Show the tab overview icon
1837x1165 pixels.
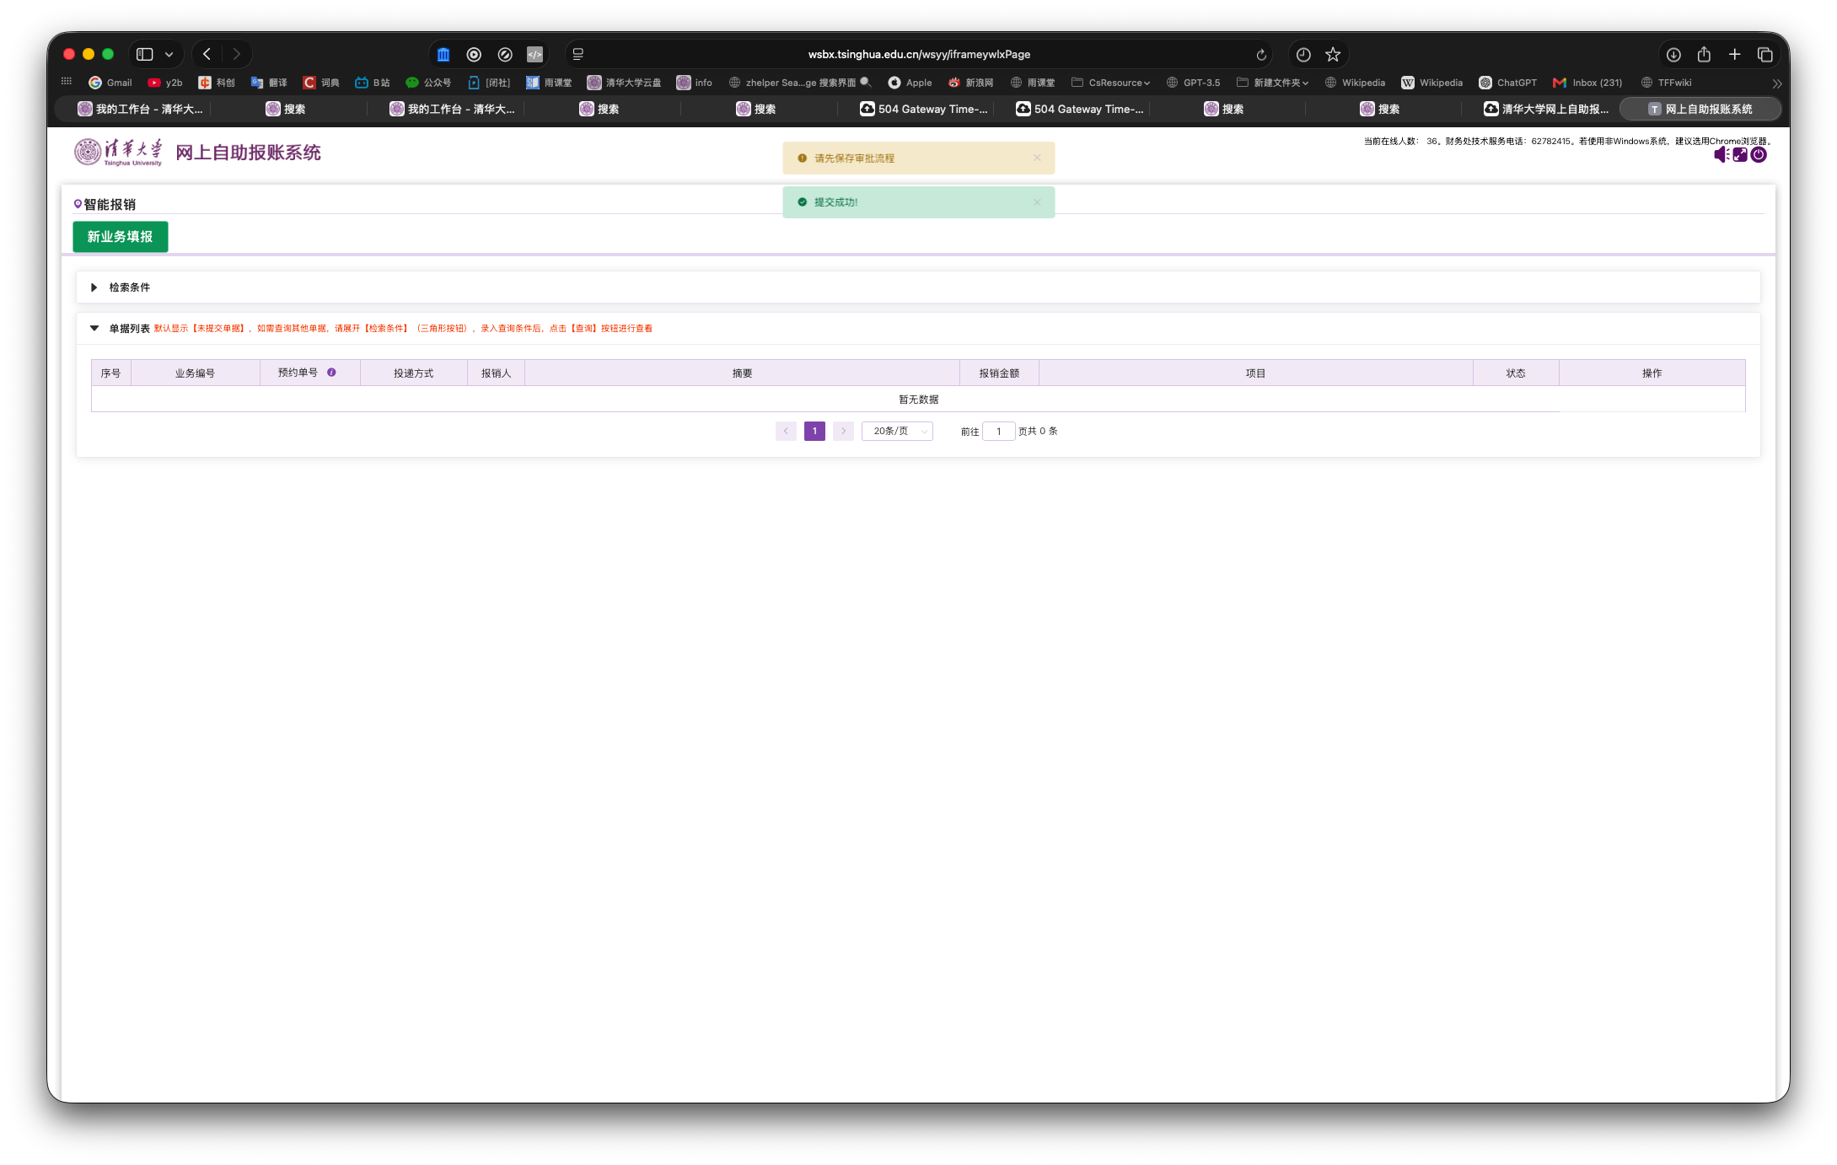point(1764,54)
